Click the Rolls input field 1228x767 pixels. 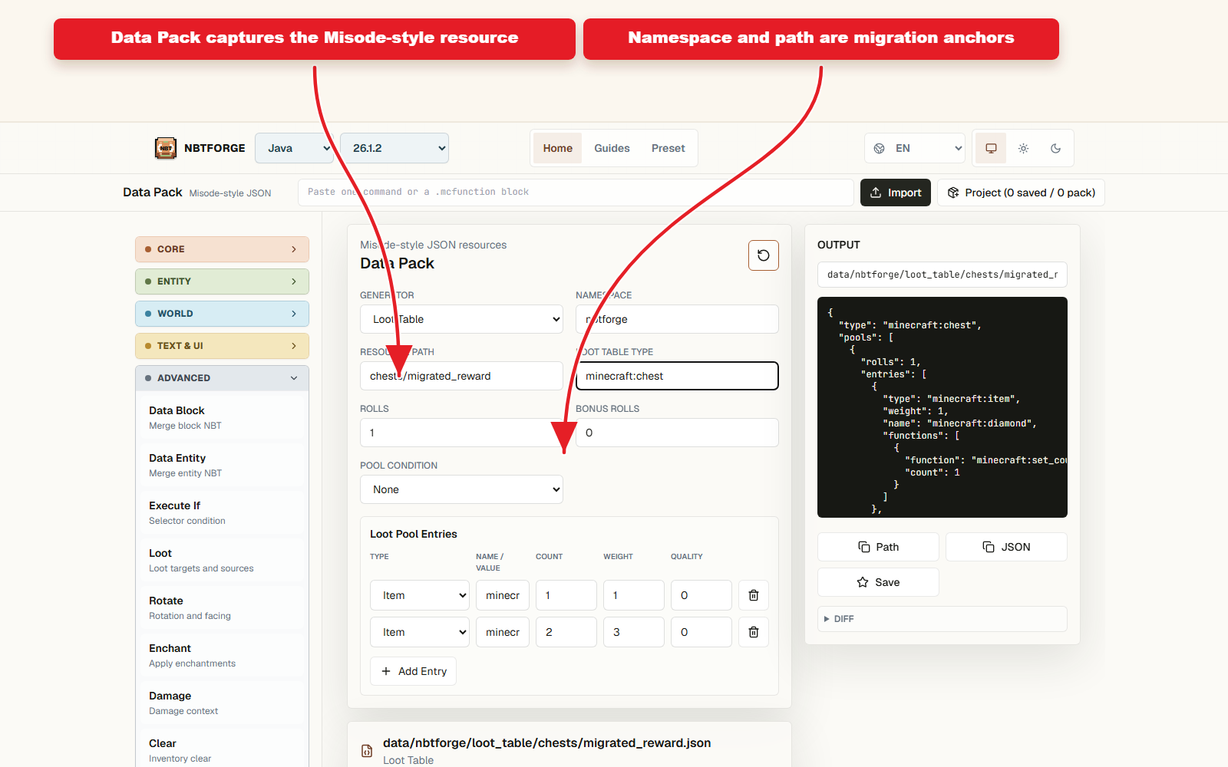coord(461,433)
